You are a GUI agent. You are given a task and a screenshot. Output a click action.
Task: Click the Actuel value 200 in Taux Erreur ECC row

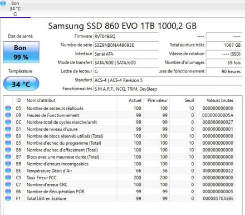tap(138, 178)
